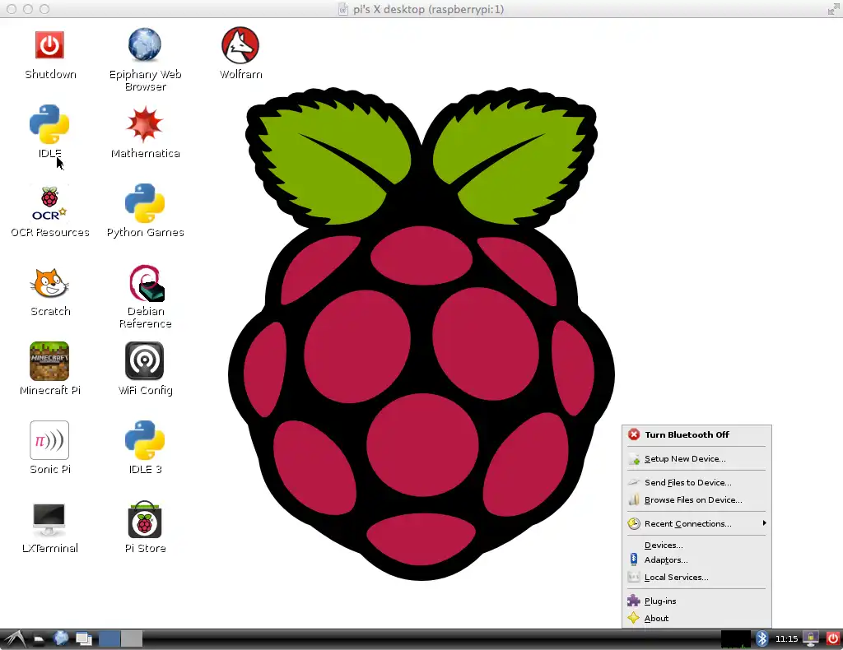Screen dimensions: 843x650
Task: Click the CPU usage monitor in taskbar
Action: pyautogui.click(x=735, y=638)
